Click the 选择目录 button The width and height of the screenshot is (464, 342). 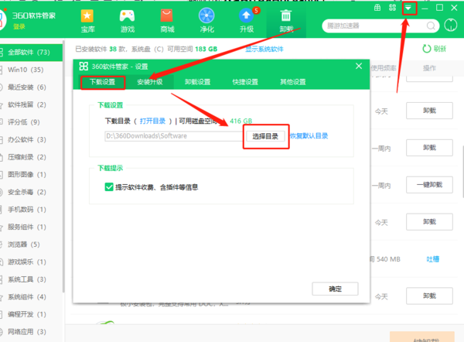click(x=265, y=136)
